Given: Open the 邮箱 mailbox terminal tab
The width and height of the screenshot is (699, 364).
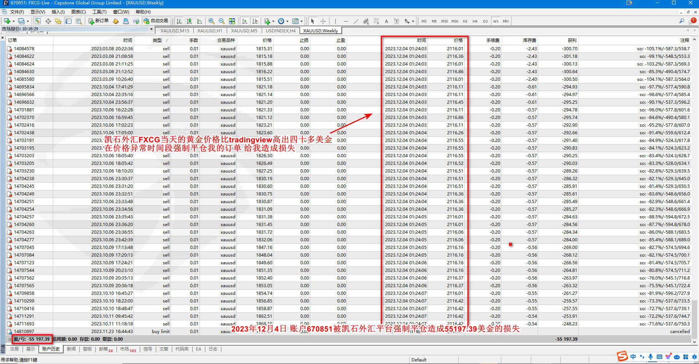Looking at the screenshot, I should pyautogui.click(x=106, y=349).
